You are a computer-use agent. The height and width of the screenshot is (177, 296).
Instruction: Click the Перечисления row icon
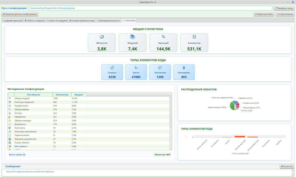(x=10, y=135)
